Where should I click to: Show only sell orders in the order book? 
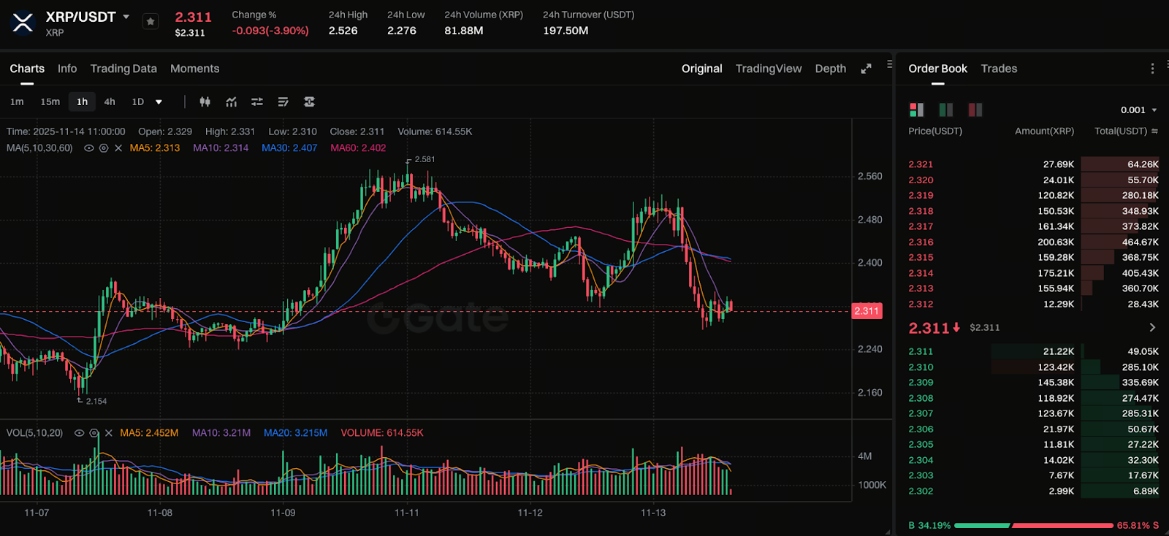975,110
